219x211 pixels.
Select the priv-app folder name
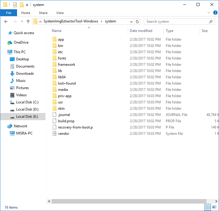(65, 96)
